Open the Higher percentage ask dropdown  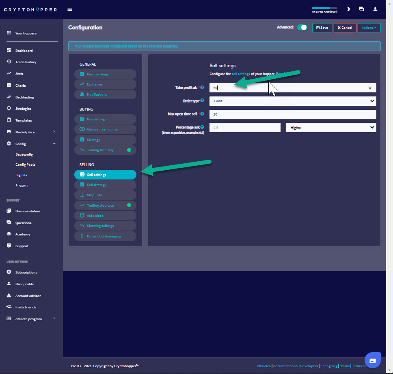pyautogui.click(x=331, y=128)
